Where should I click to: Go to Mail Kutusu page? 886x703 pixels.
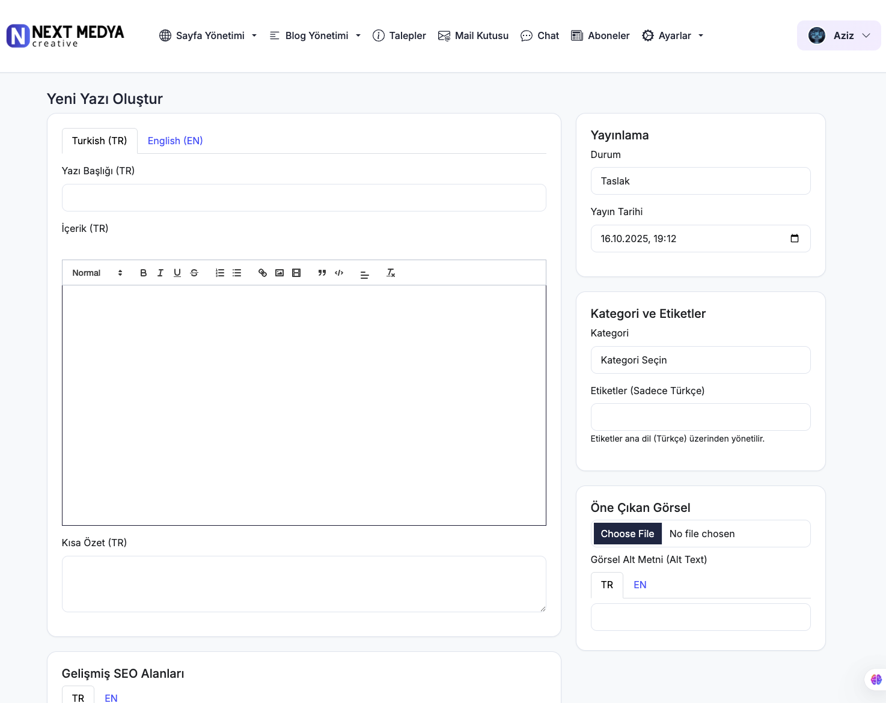point(474,35)
